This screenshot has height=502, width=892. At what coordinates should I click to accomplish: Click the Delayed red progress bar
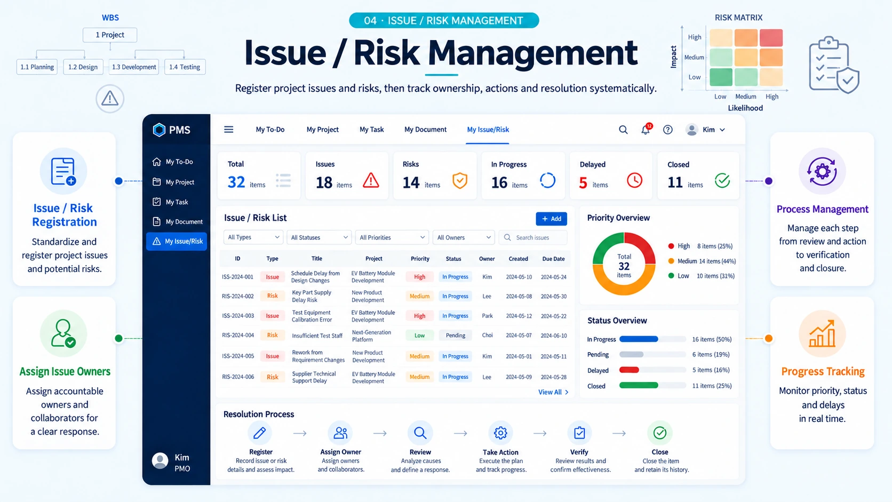pos(629,370)
